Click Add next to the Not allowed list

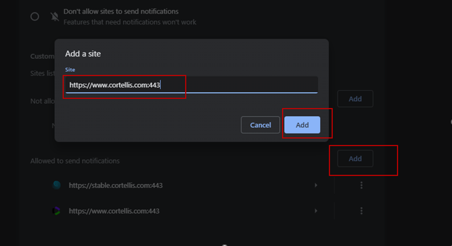pyautogui.click(x=355, y=99)
